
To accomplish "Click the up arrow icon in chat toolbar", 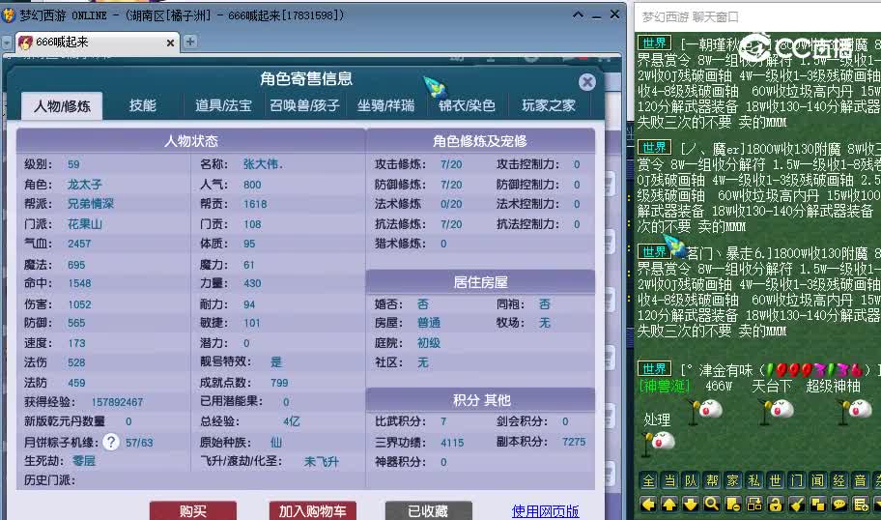I will click(x=668, y=504).
